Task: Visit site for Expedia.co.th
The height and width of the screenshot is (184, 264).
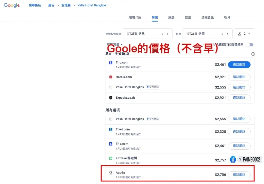Action: 239,98
